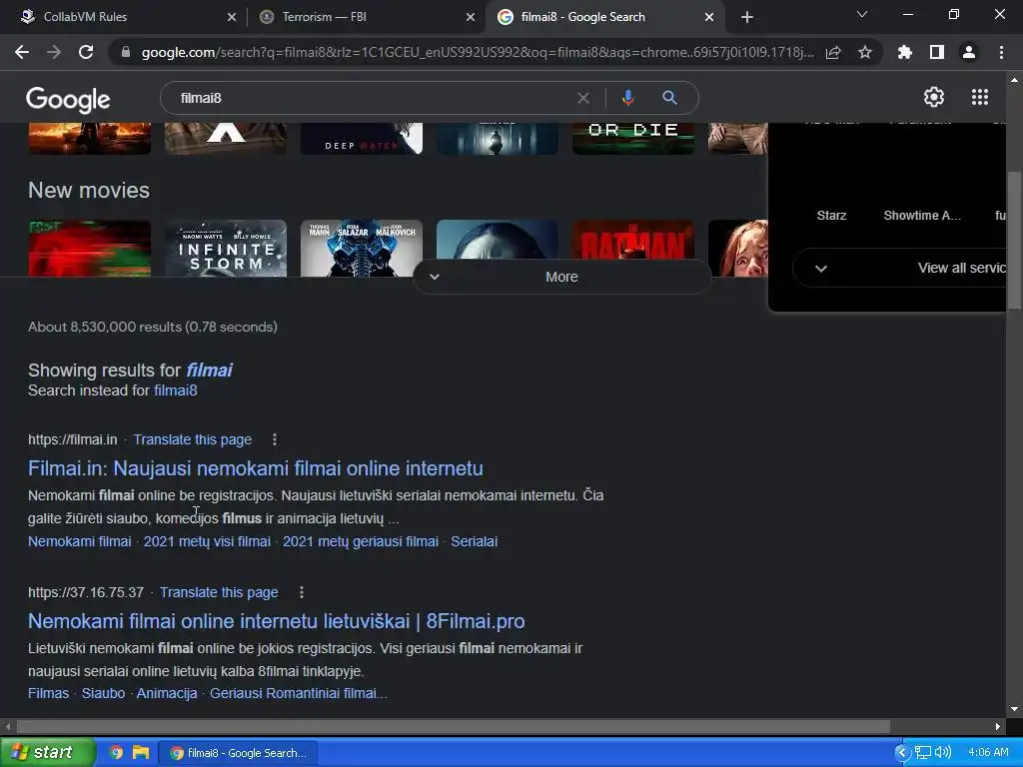The width and height of the screenshot is (1023, 767).
Task: Choose the Showtime streaming service
Action: pyautogui.click(x=922, y=216)
